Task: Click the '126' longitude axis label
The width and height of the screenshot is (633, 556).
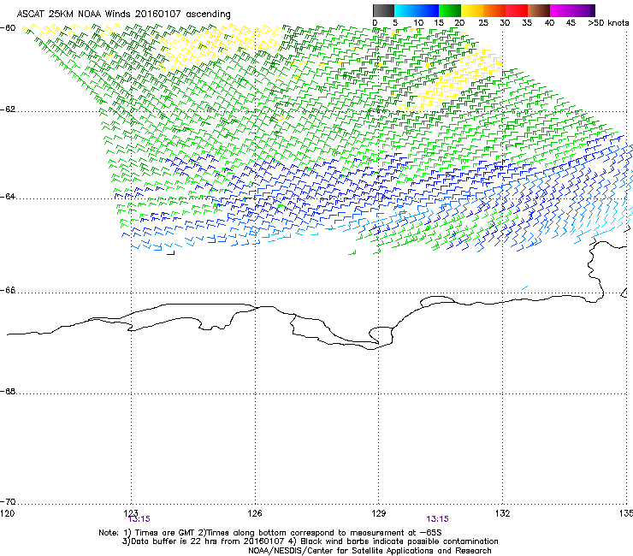Action: (x=255, y=513)
